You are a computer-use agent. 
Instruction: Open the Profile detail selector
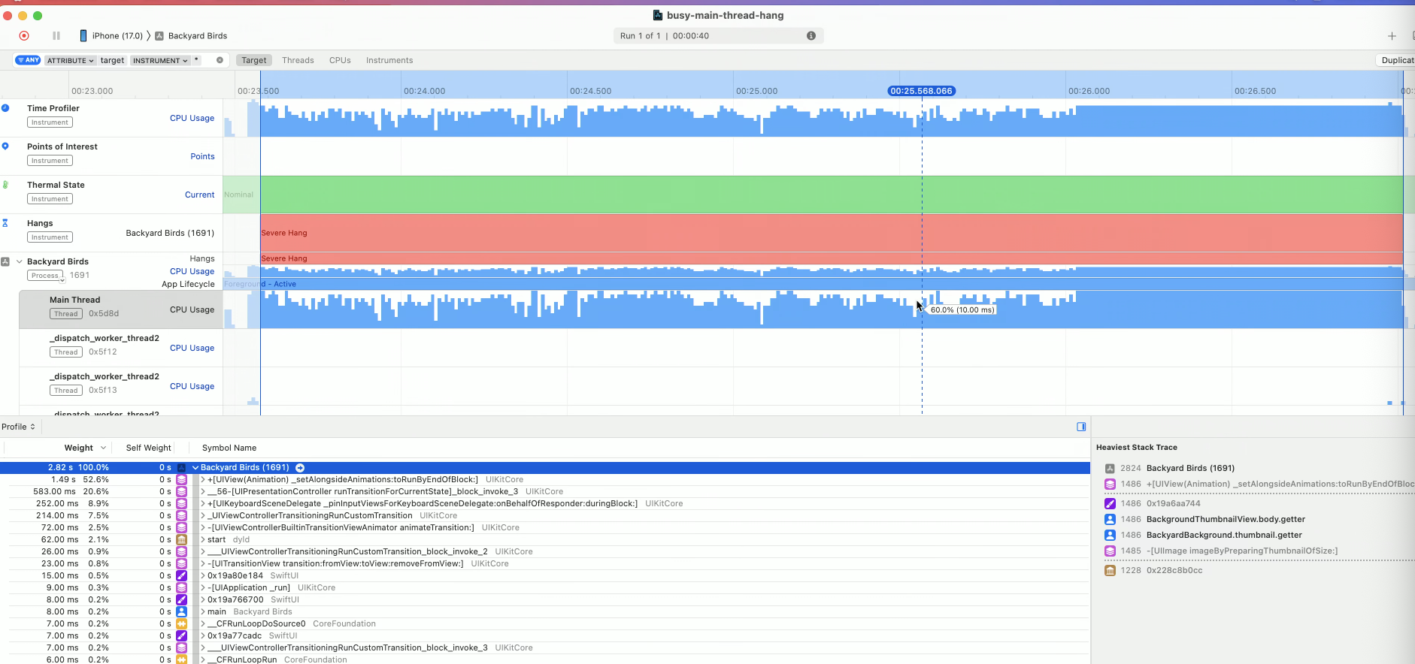(x=19, y=427)
